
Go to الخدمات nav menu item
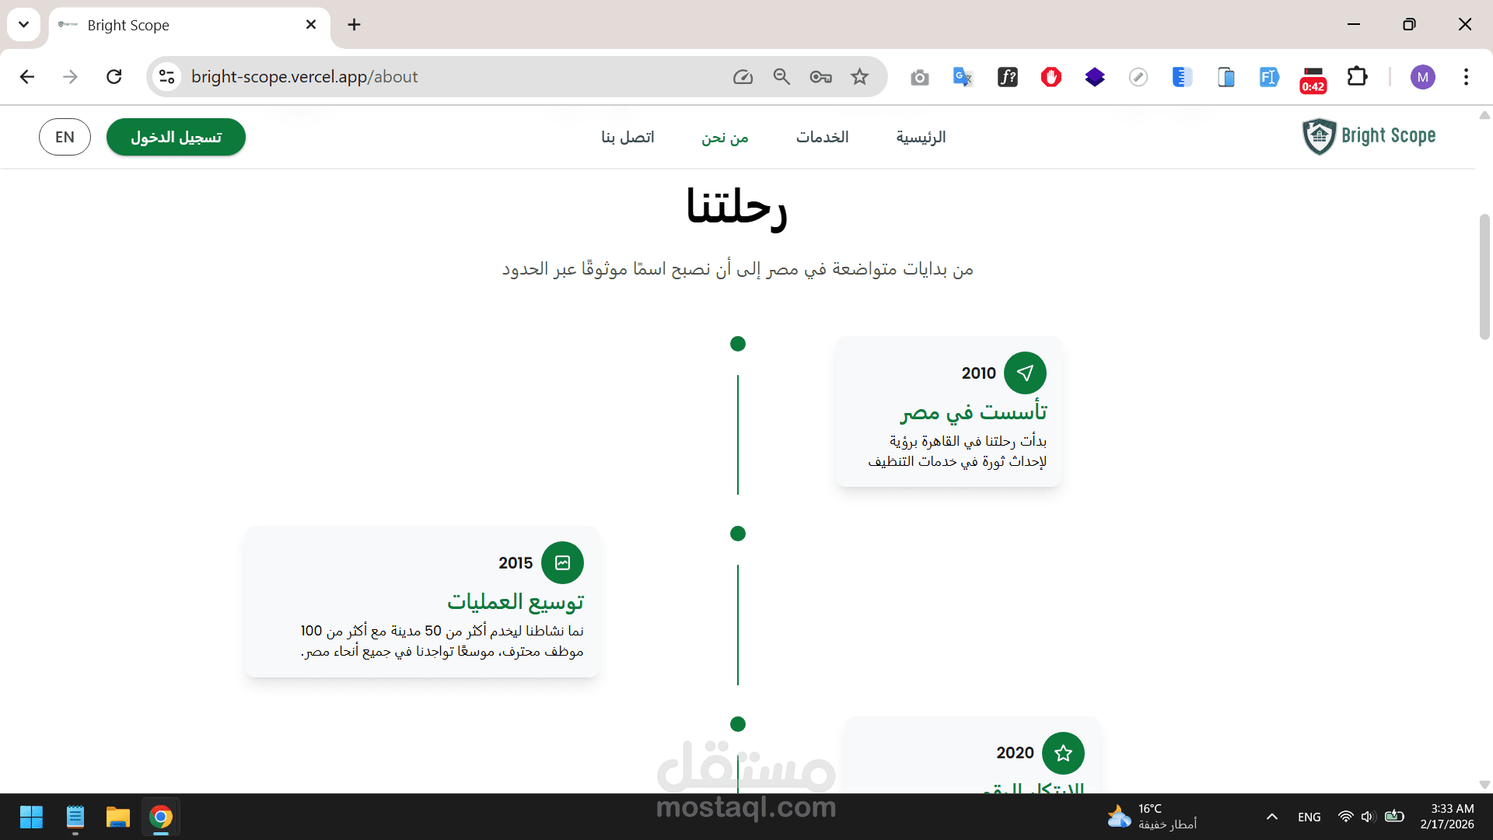coord(822,137)
